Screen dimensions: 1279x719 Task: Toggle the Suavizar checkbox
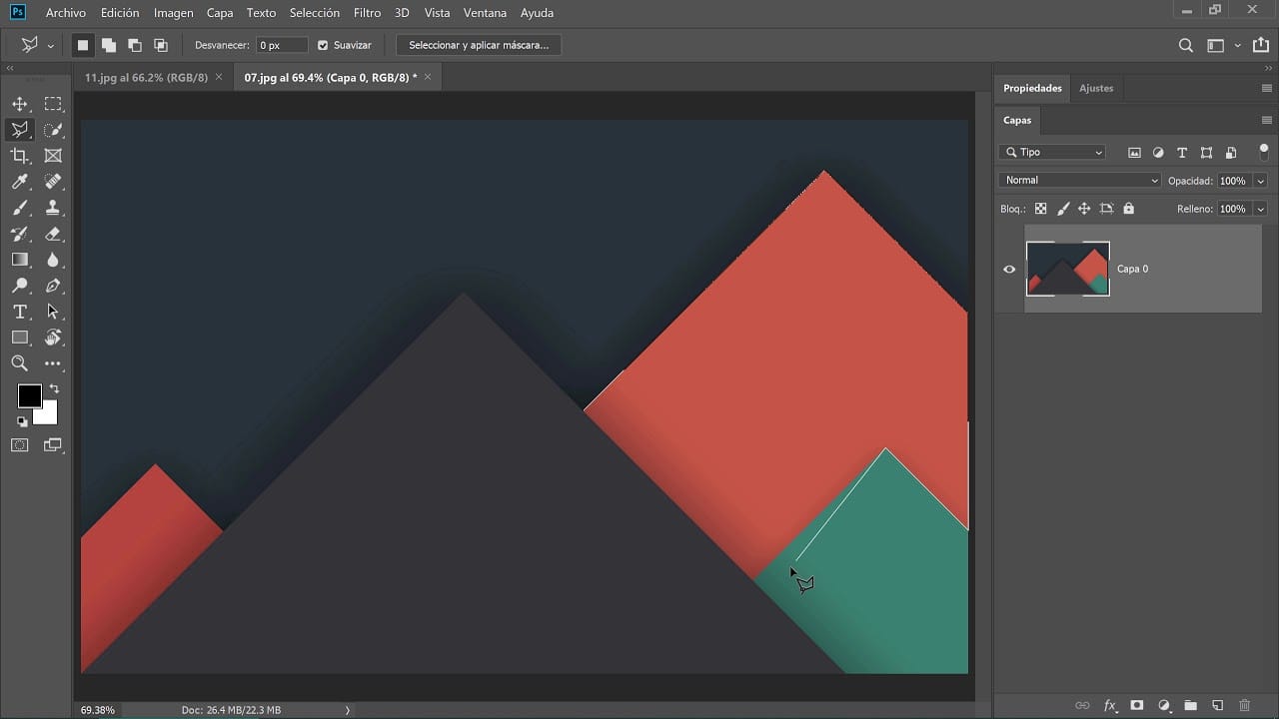[323, 45]
